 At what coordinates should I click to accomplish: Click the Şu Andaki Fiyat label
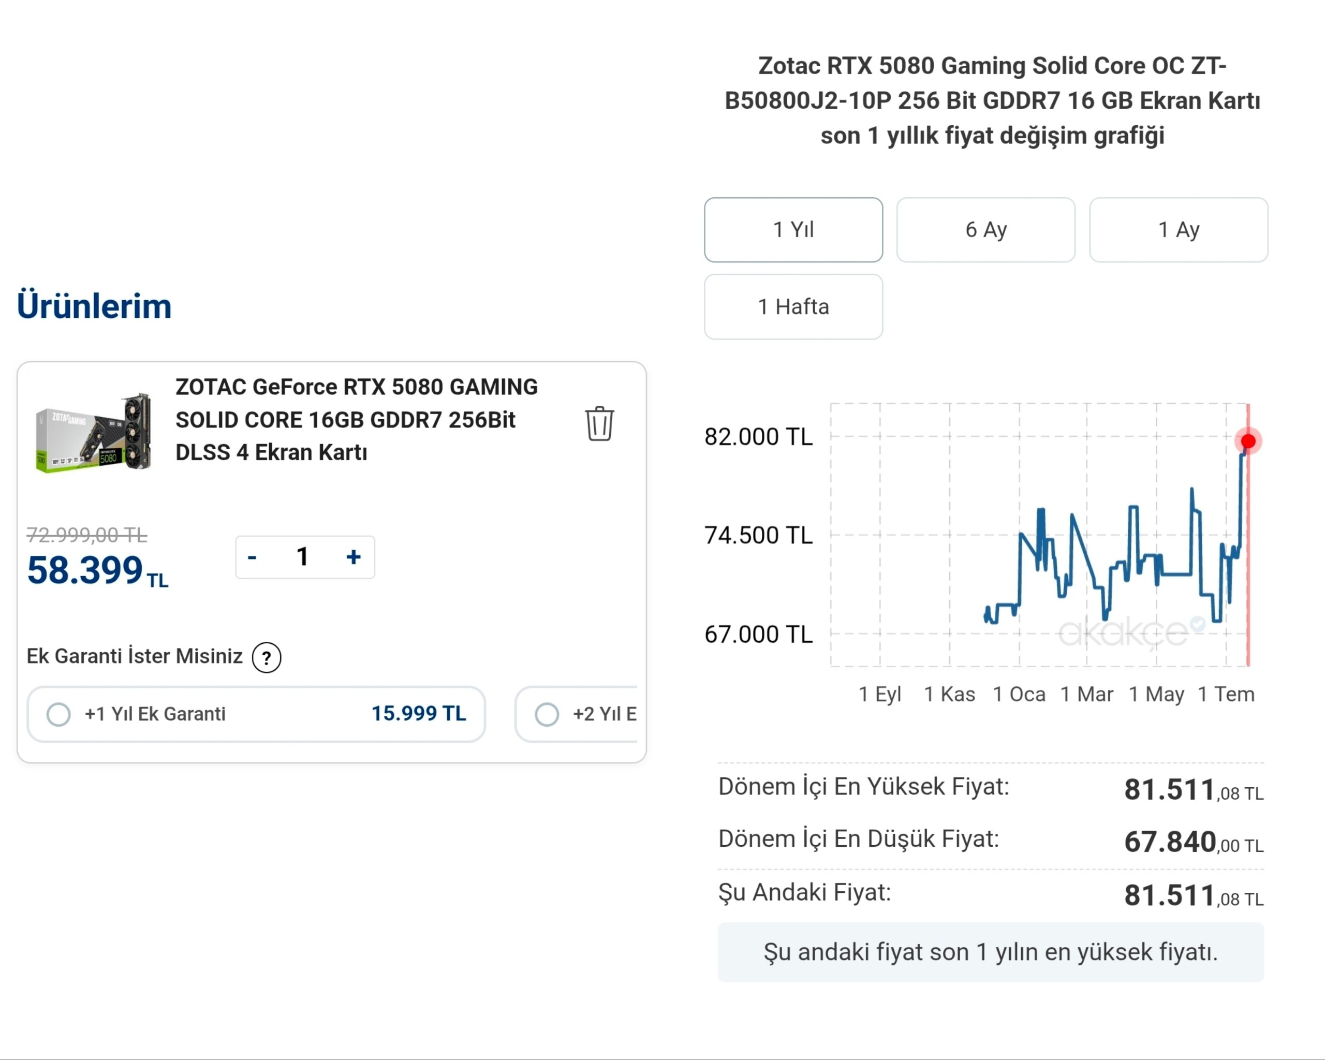(804, 892)
